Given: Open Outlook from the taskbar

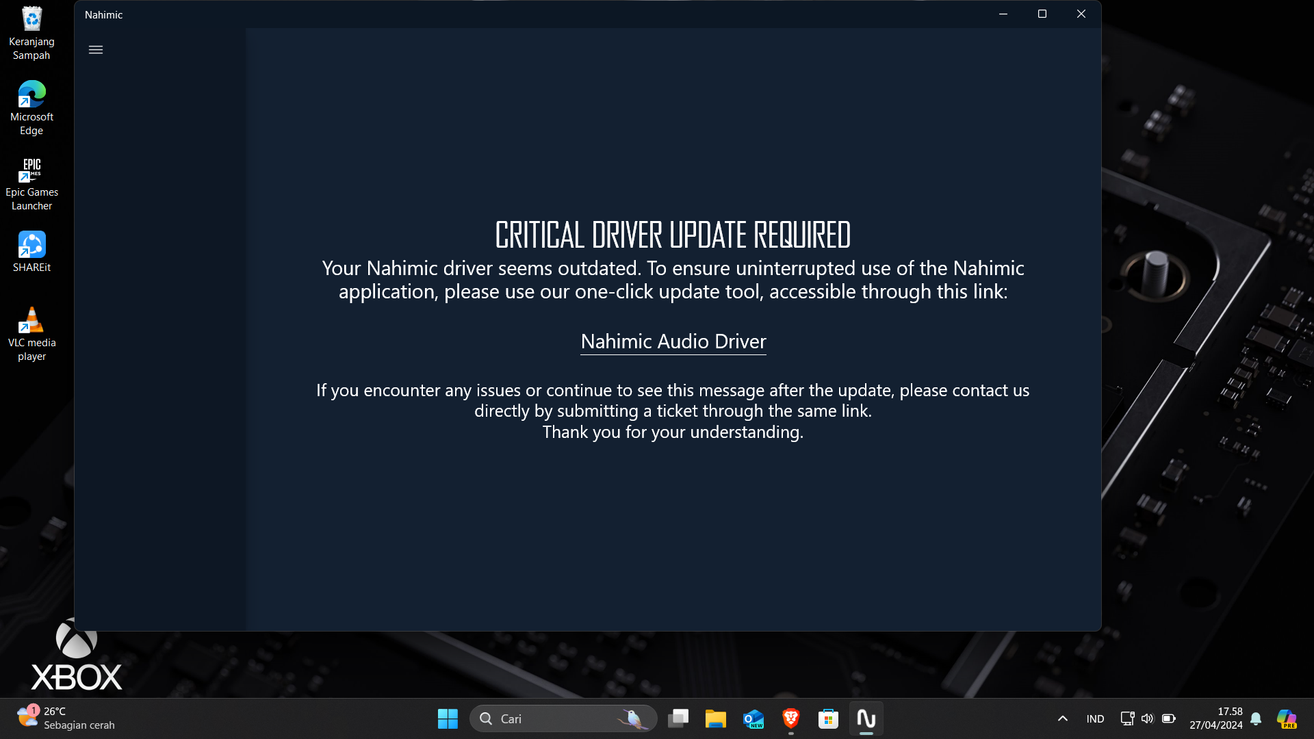Looking at the screenshot, I should click(753, 718).
